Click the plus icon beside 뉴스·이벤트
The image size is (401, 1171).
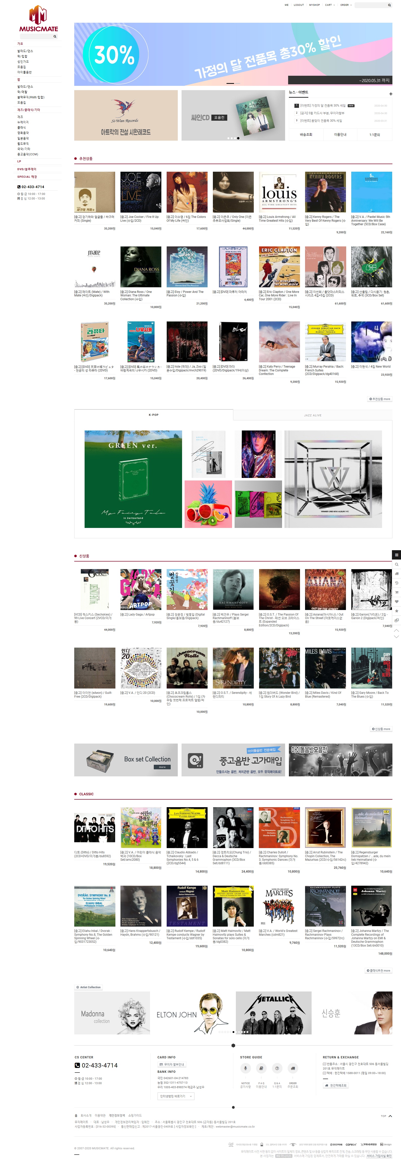click(x=391, y=94)
